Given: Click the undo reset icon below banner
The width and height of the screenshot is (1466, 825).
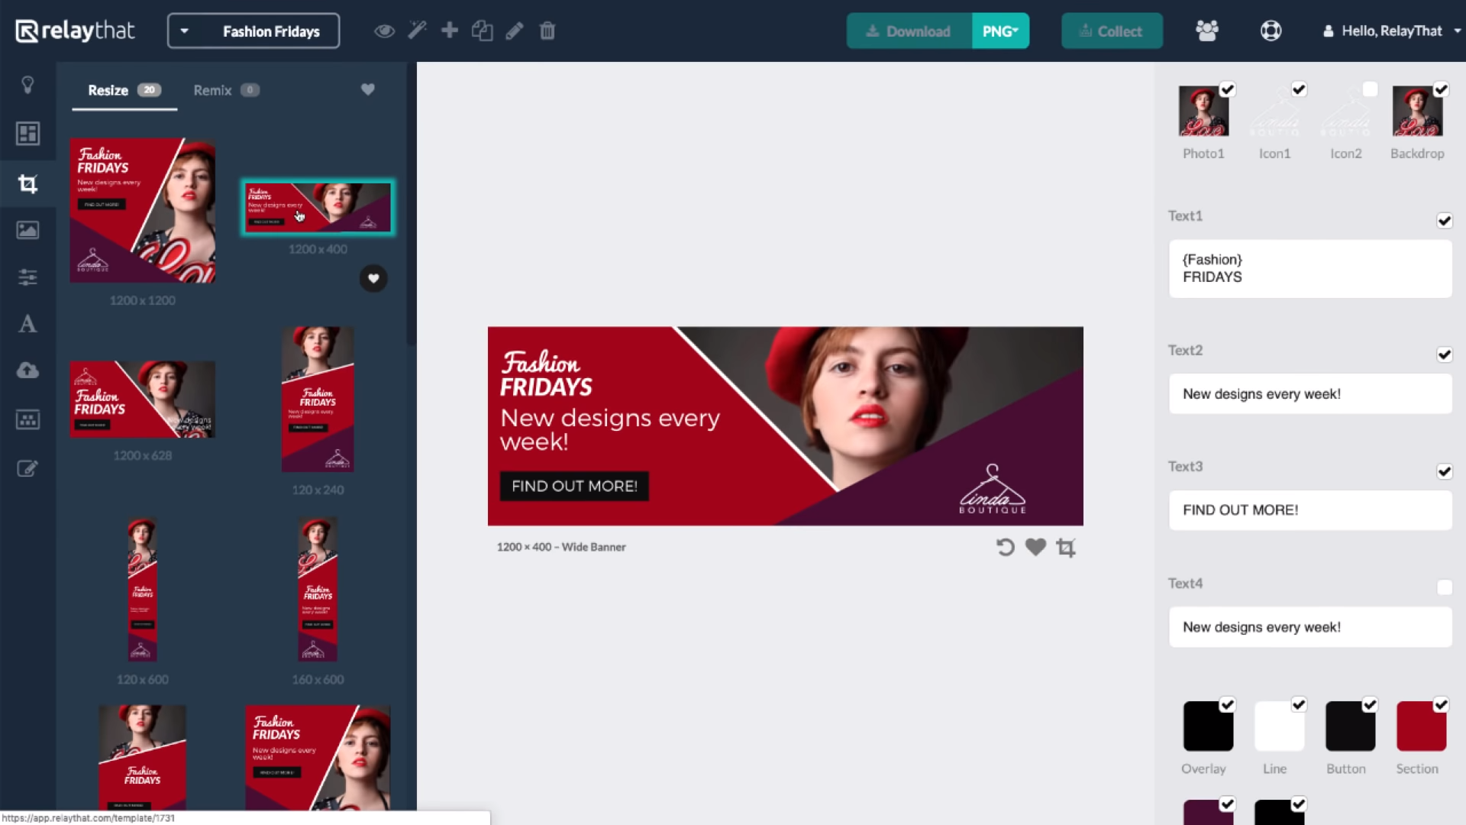Looking at the screenshot, I should pos(1005,547).
